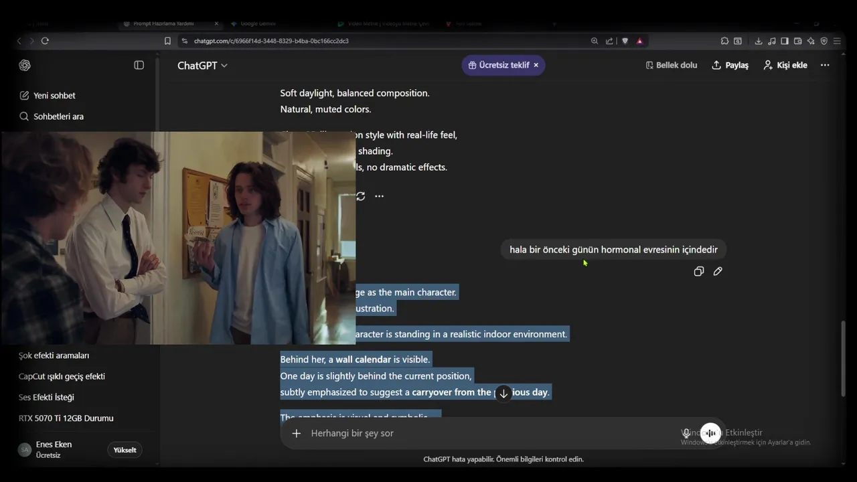Open the Brave Rewards triangle icon

(639, 41)
